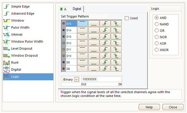Toggle the channel A tab checkbox
187x113 pixels.
click(62, 9)
